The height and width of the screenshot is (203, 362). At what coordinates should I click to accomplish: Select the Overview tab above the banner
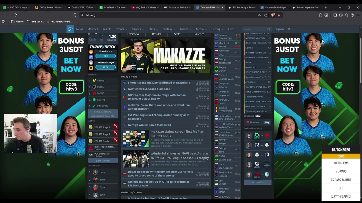[133, 34]
